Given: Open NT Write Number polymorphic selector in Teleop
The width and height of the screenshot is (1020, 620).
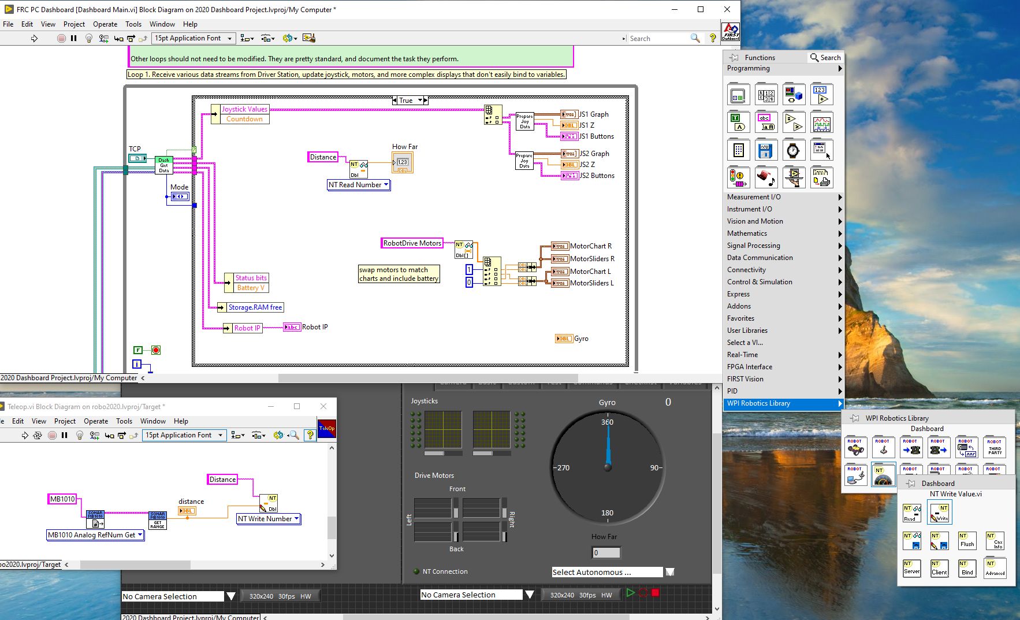Looking at the screenshot, I should click(x=269, y=519).
